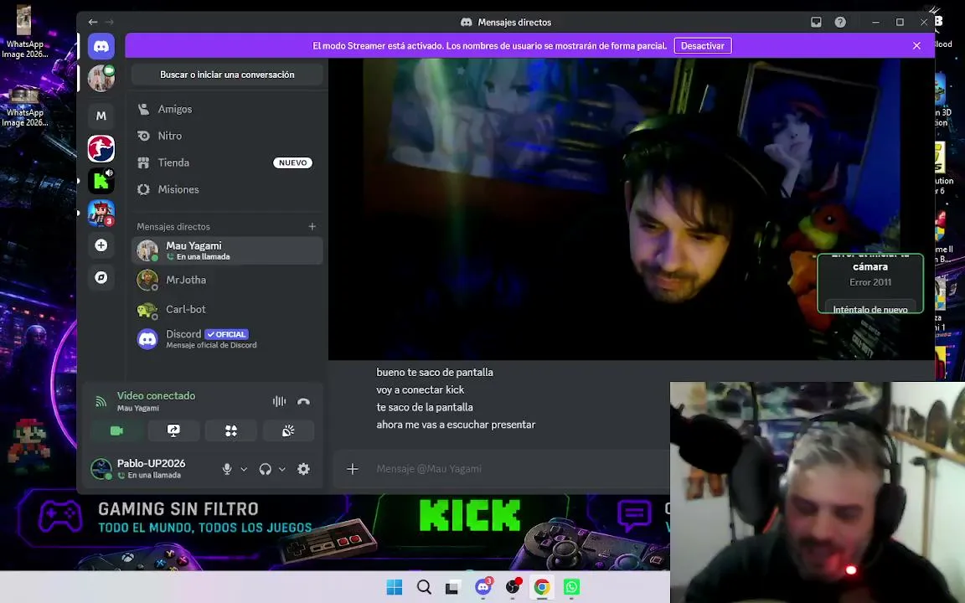Add a server with plus icon
This screenshot has height=603, width=965.
coord(101,245)
